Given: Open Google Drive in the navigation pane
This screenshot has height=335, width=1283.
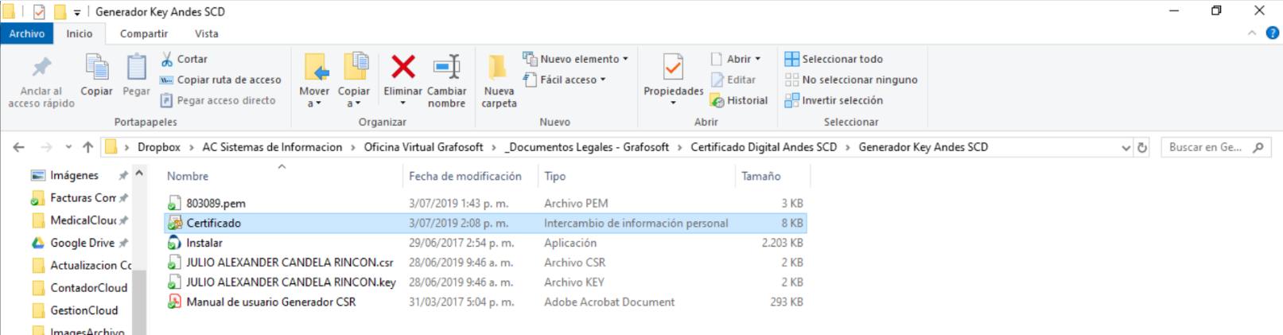Looking at the screenshot, I should pos(82,243).
